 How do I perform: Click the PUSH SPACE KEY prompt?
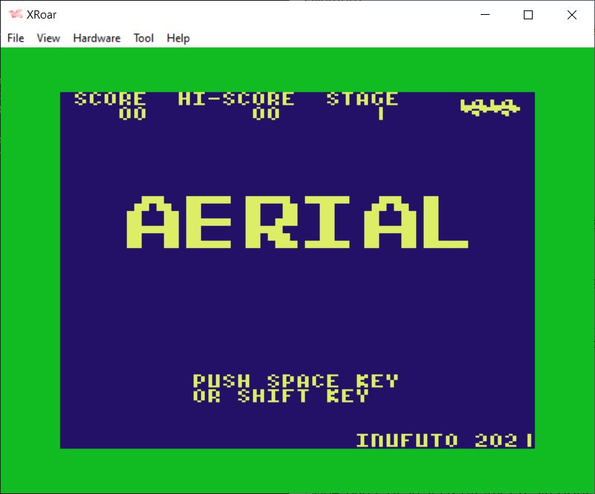click(x=295, y=381)
